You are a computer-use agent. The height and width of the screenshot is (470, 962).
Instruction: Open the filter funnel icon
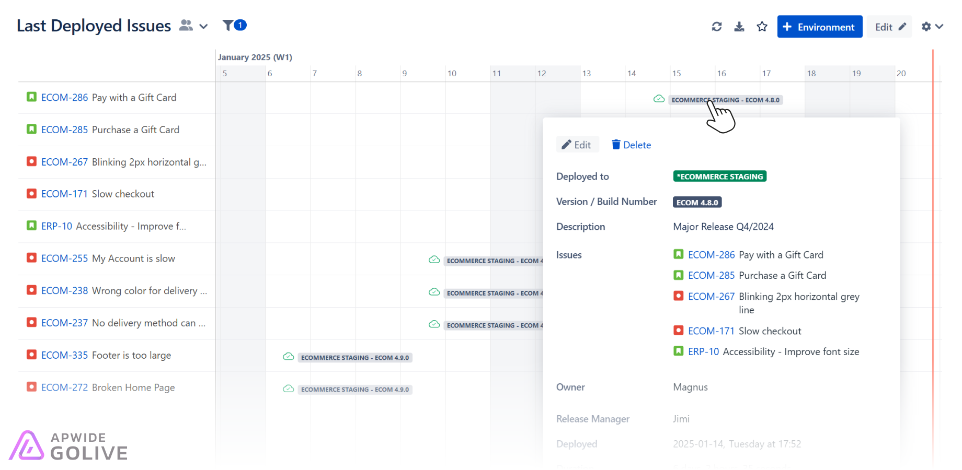pyautogui.click(x=228, y=25)
